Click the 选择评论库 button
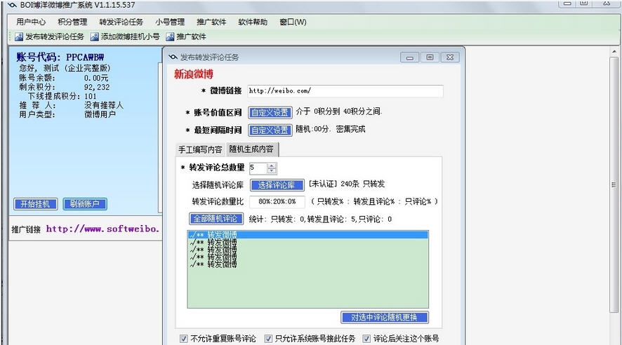This screenshot has width=622, height=345. pyautogui.click(x=277, y=185)
